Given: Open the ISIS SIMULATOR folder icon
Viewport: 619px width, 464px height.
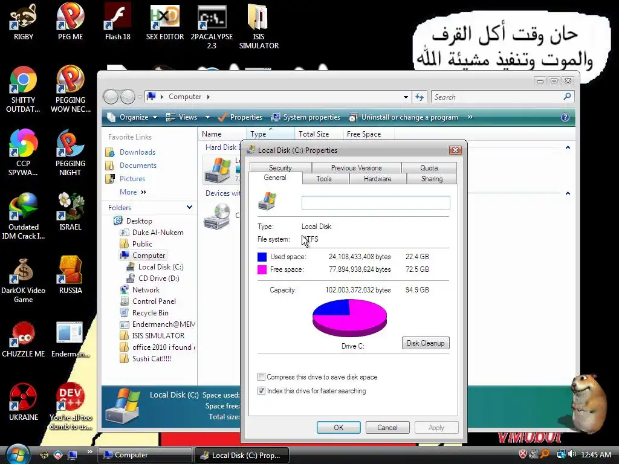Looking at the screenshot, I should [x=259, y=25].
